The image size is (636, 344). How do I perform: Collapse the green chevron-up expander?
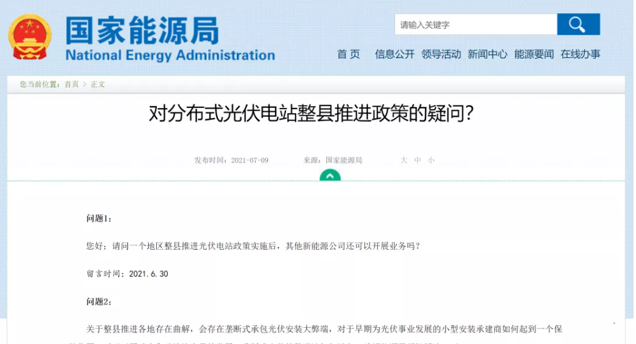[x=330, y=175]
